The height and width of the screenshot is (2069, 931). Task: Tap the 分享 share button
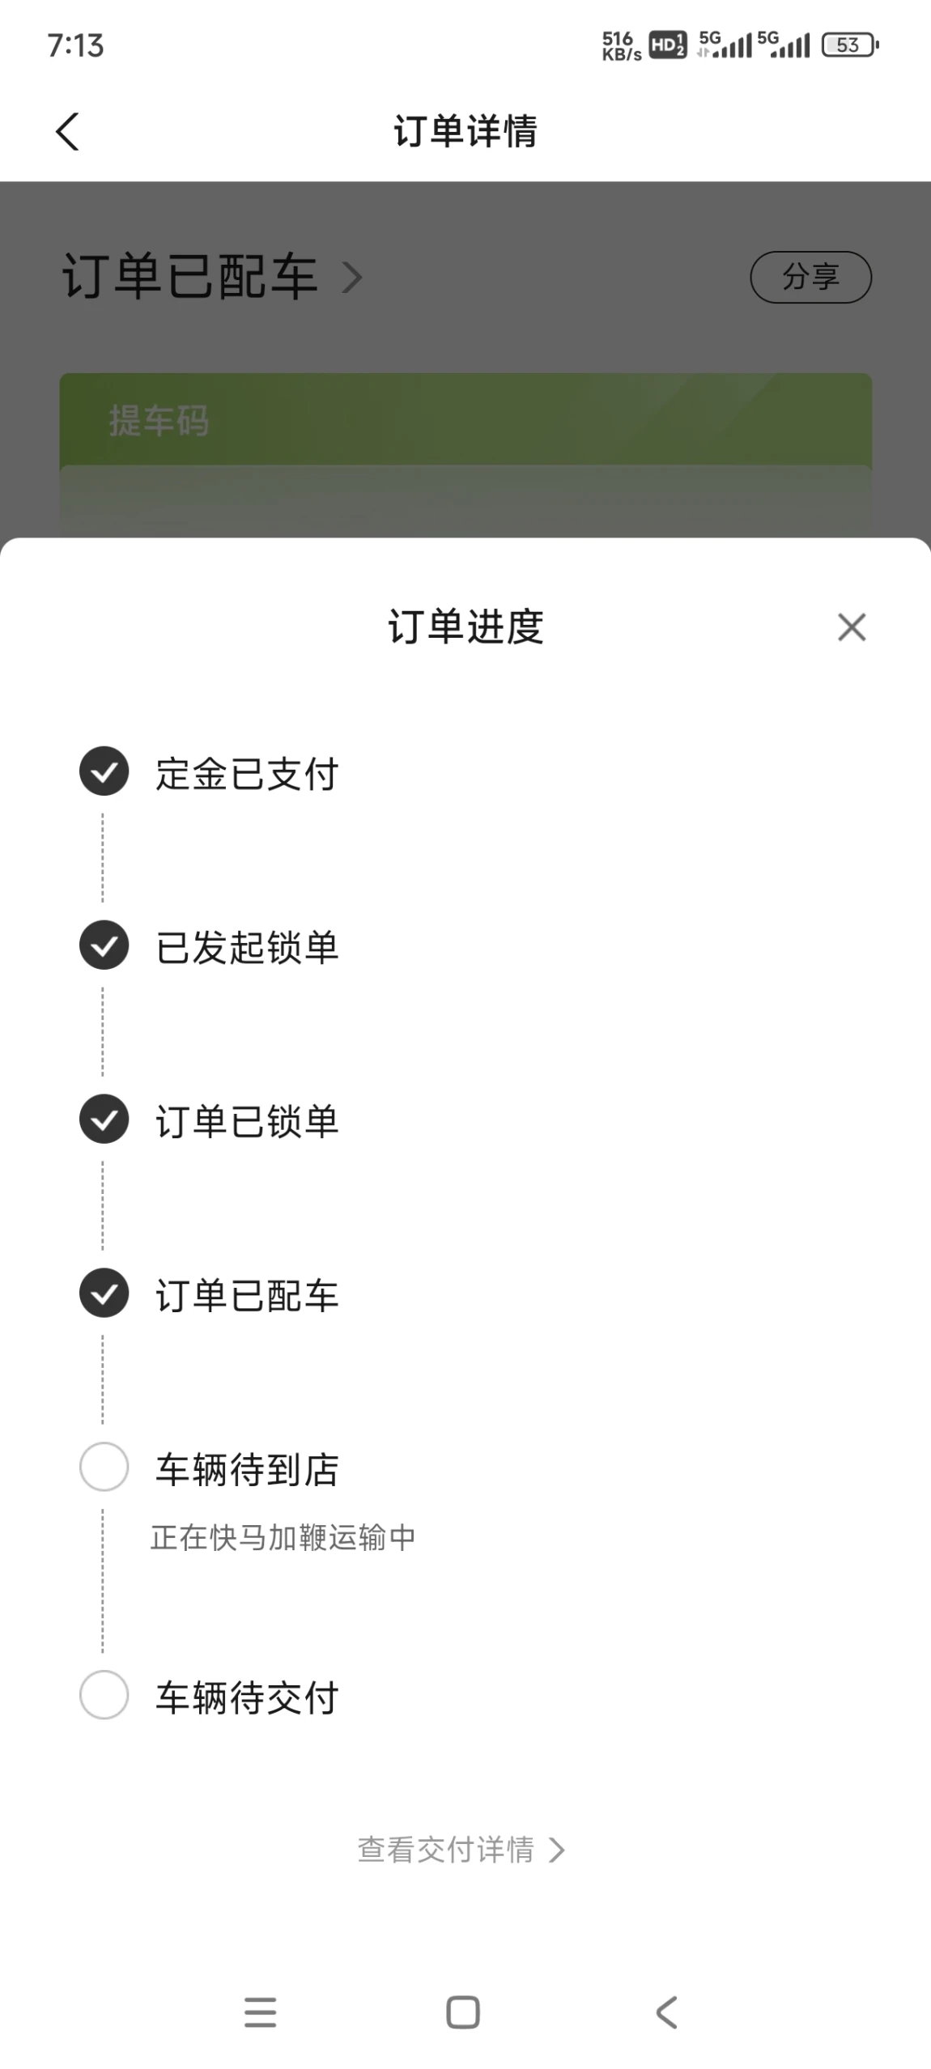click(x=810, y=277)
